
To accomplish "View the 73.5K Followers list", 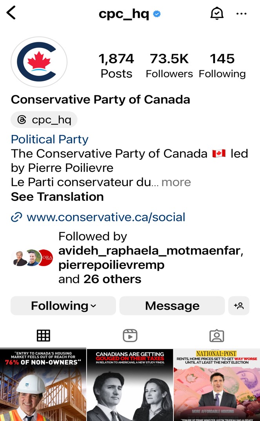I will click(x=169, y=66).
